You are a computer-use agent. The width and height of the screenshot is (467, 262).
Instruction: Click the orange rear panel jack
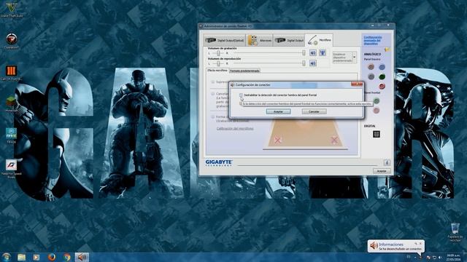[371, 67]
